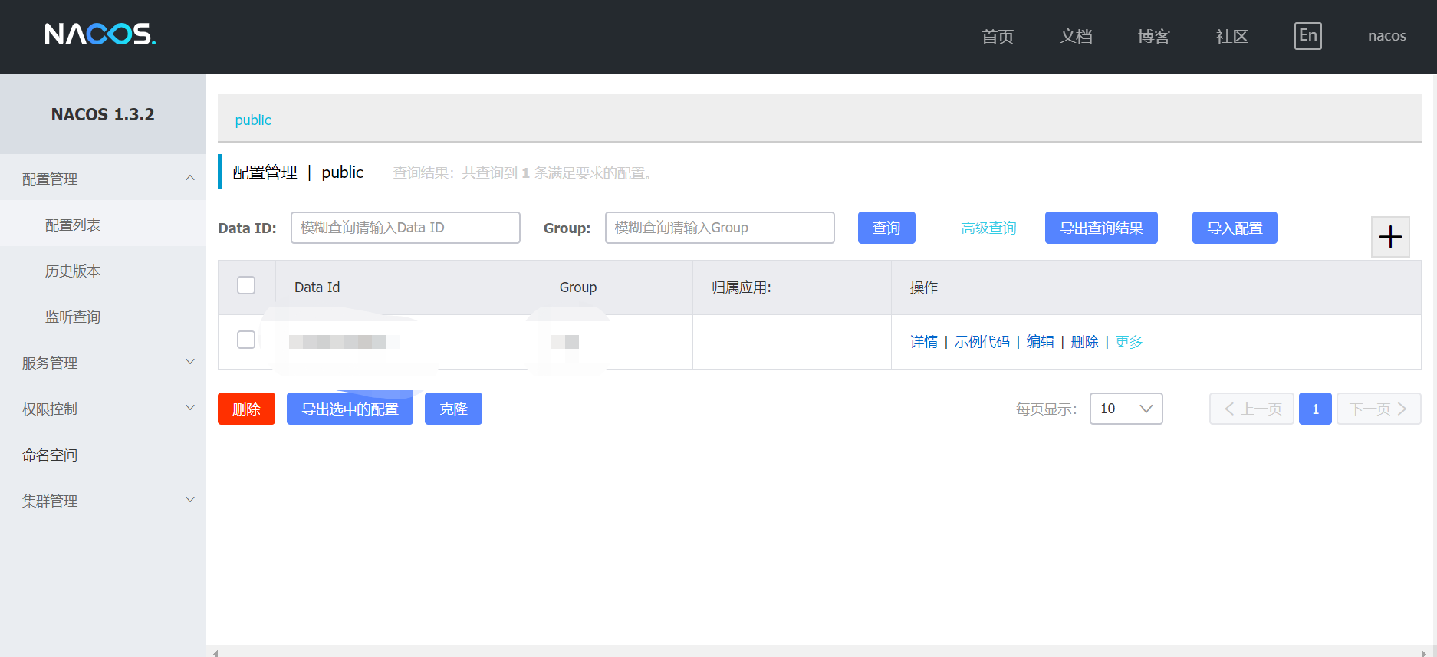Open 高级查询 advanced search
The image size is (1437, 657).
pyautogui.click(x=988, y=228)
